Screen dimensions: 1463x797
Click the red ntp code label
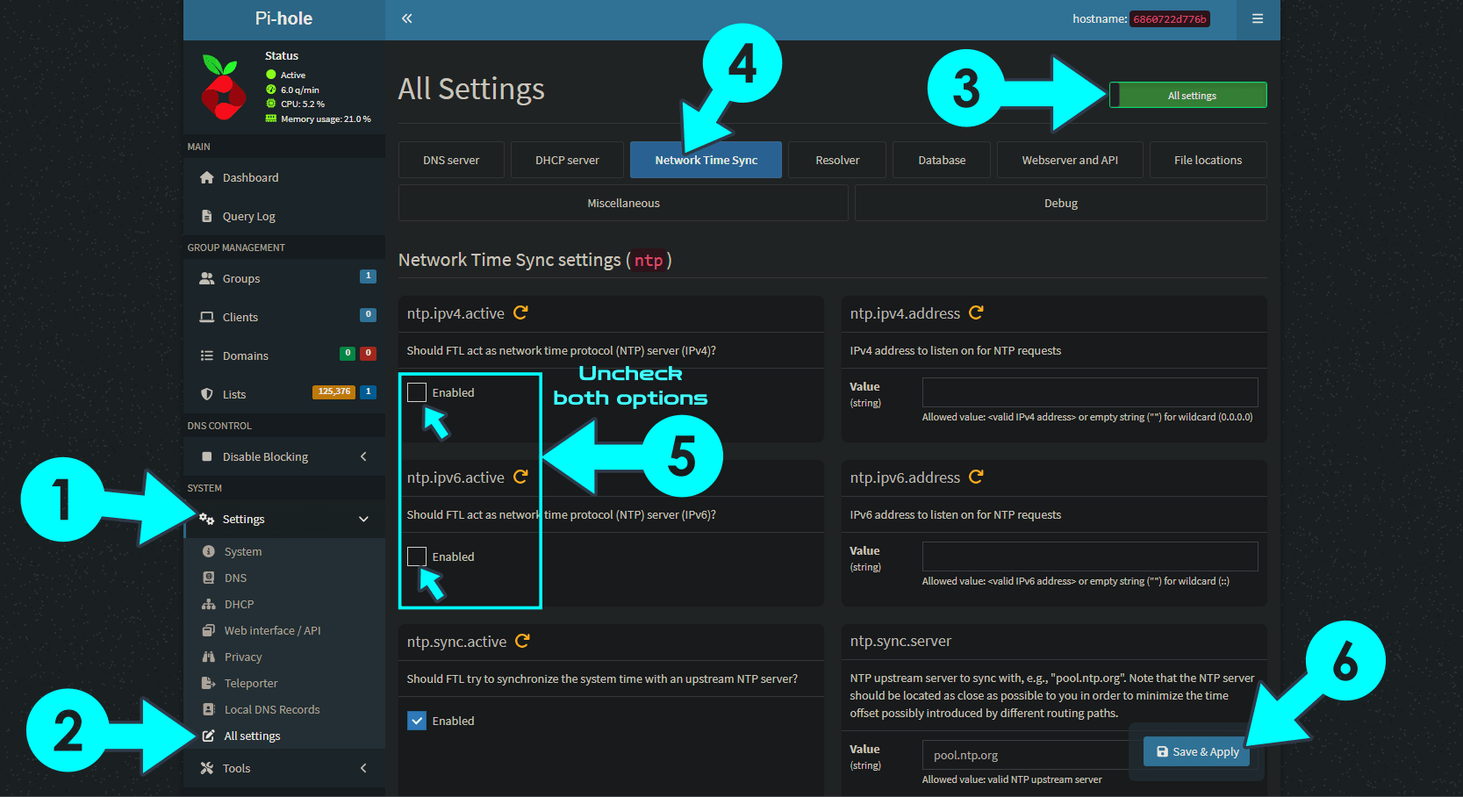click(649, 260)
